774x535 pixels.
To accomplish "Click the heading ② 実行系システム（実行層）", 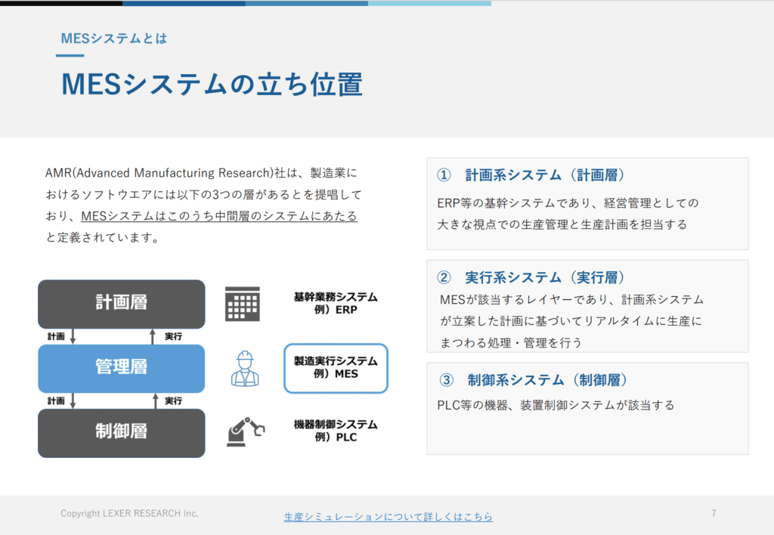I will click(x=531, y=277).
